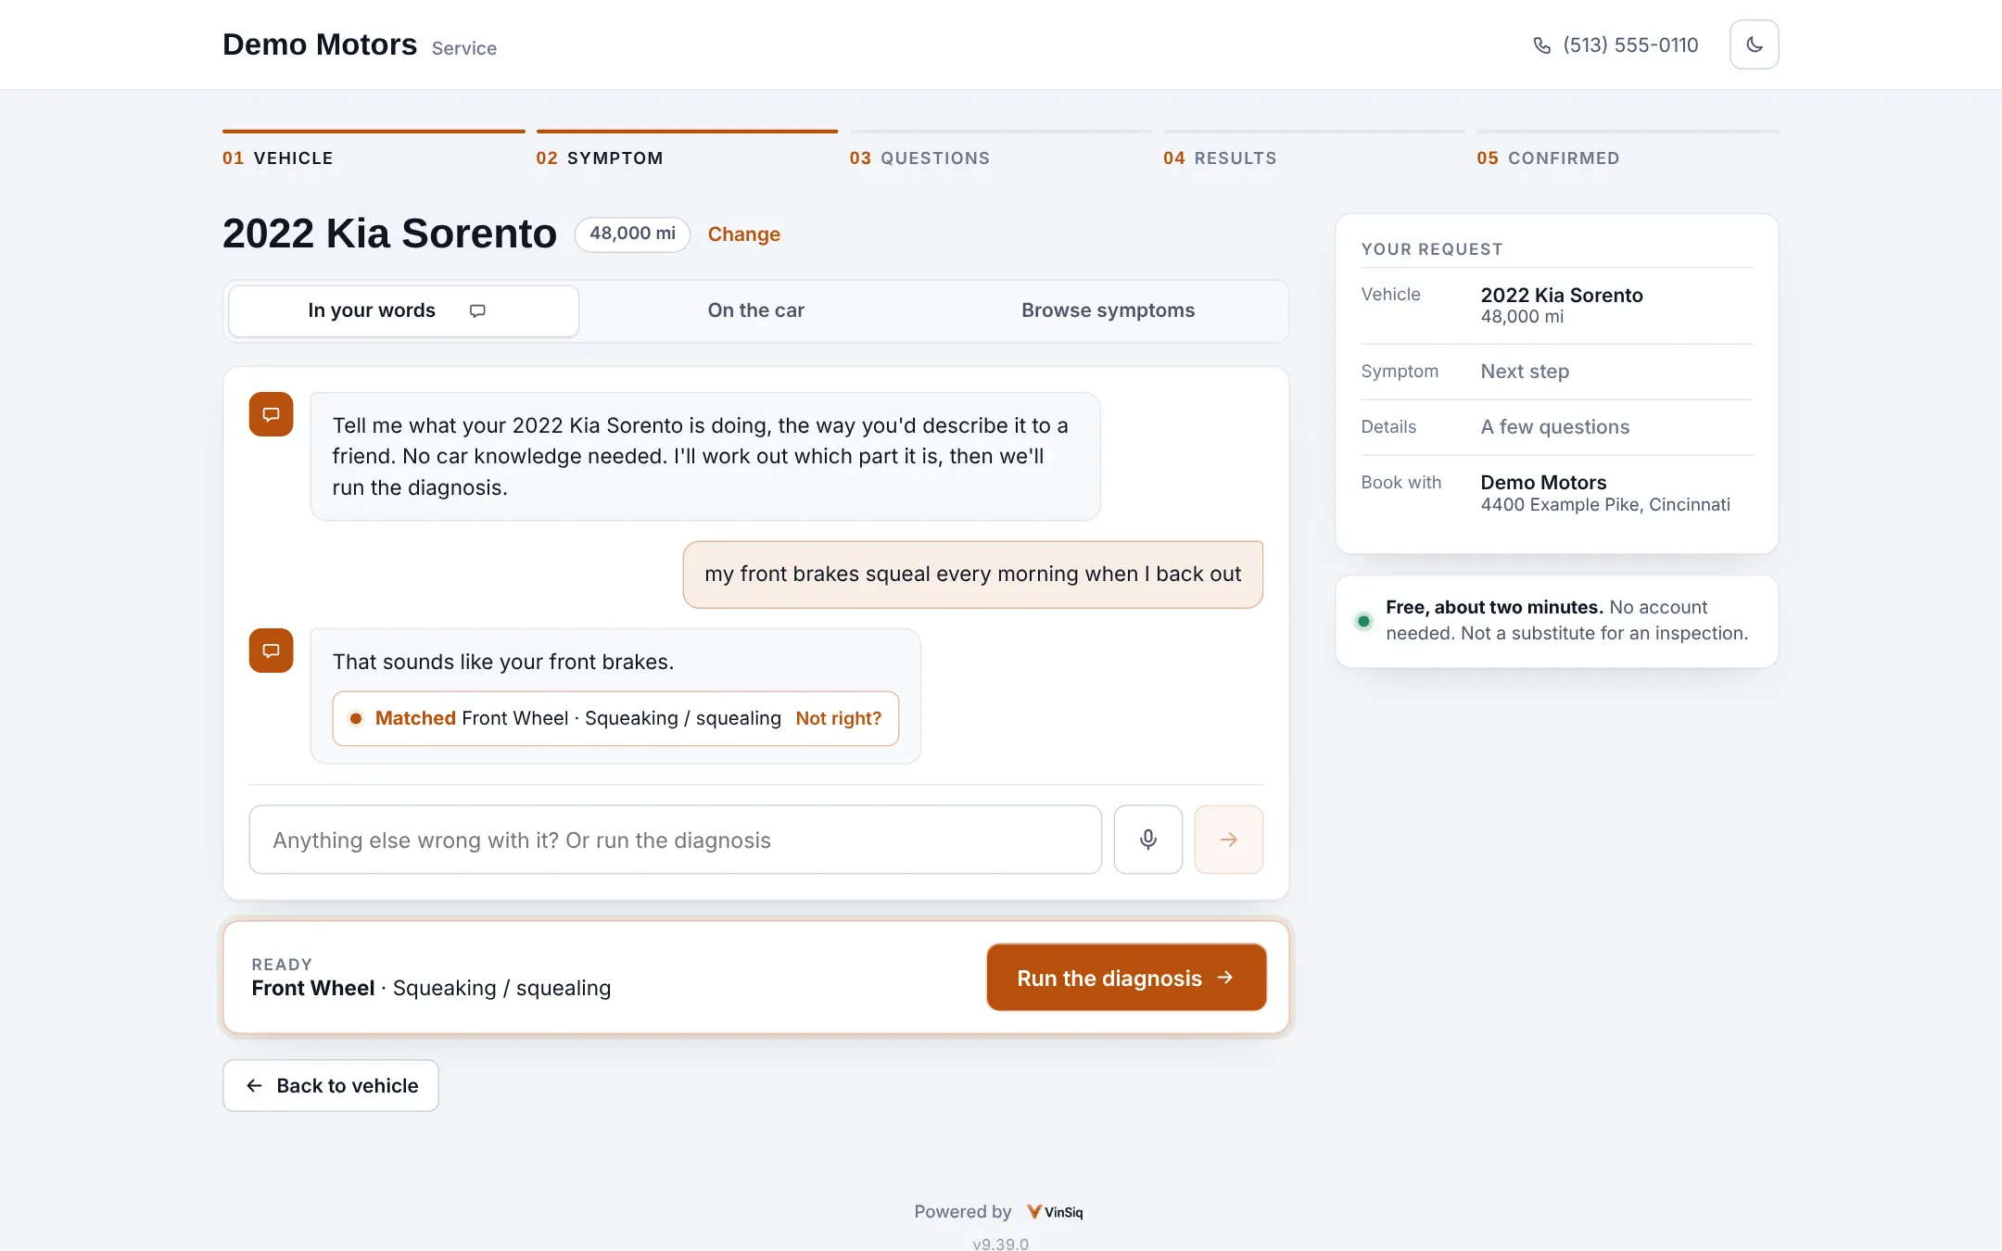This screenshot has height=1251, width=2002.
Task: Click the microphone voice input button
Action: coord(1147,840)
